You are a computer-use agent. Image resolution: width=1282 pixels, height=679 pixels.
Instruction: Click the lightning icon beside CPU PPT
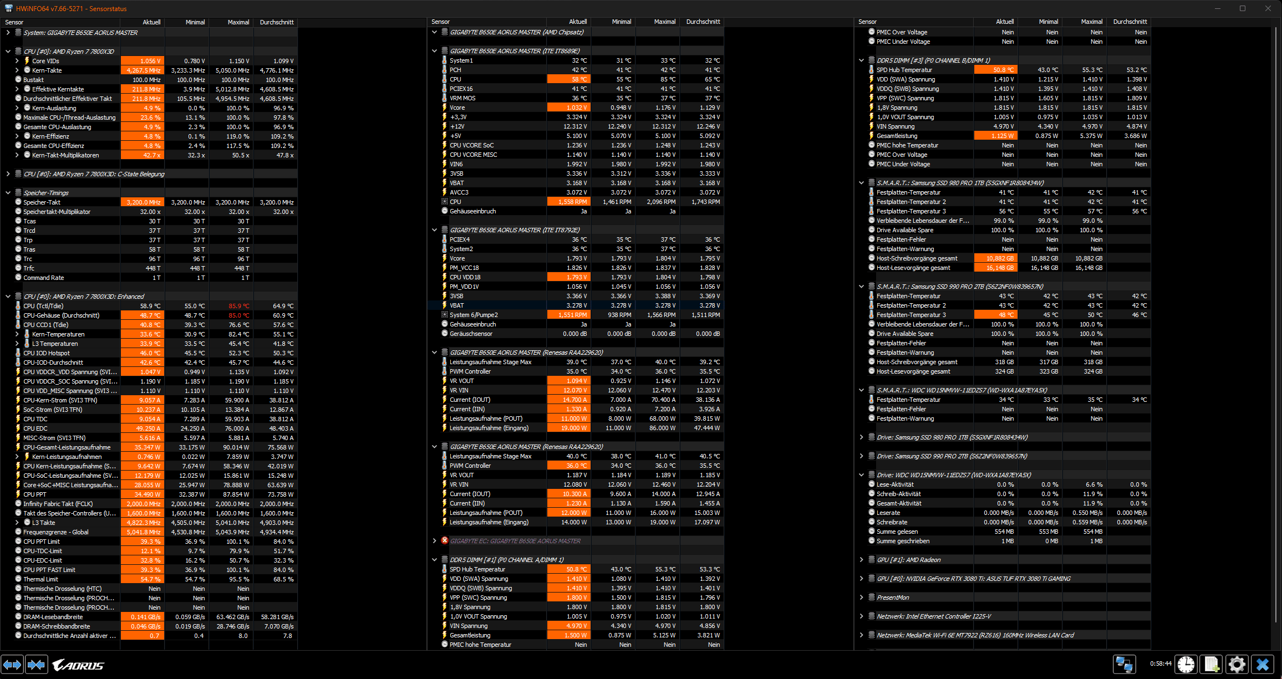coord(18,494)
